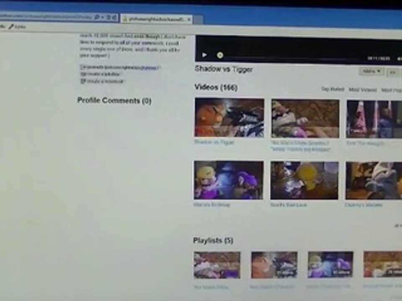Open the Wario Show thumbnail in the first row

[305, 119]
